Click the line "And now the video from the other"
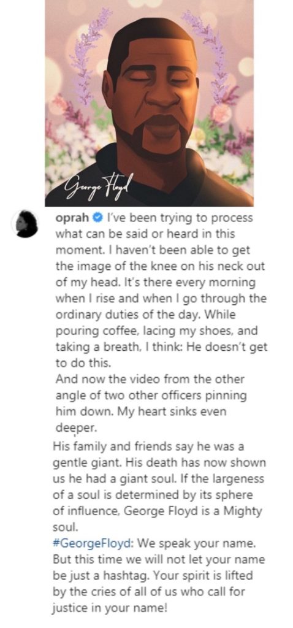This screenshot has width=293, height=628. coord(150,378)
